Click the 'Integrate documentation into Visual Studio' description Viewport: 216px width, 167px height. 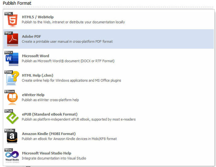[54, 158]
